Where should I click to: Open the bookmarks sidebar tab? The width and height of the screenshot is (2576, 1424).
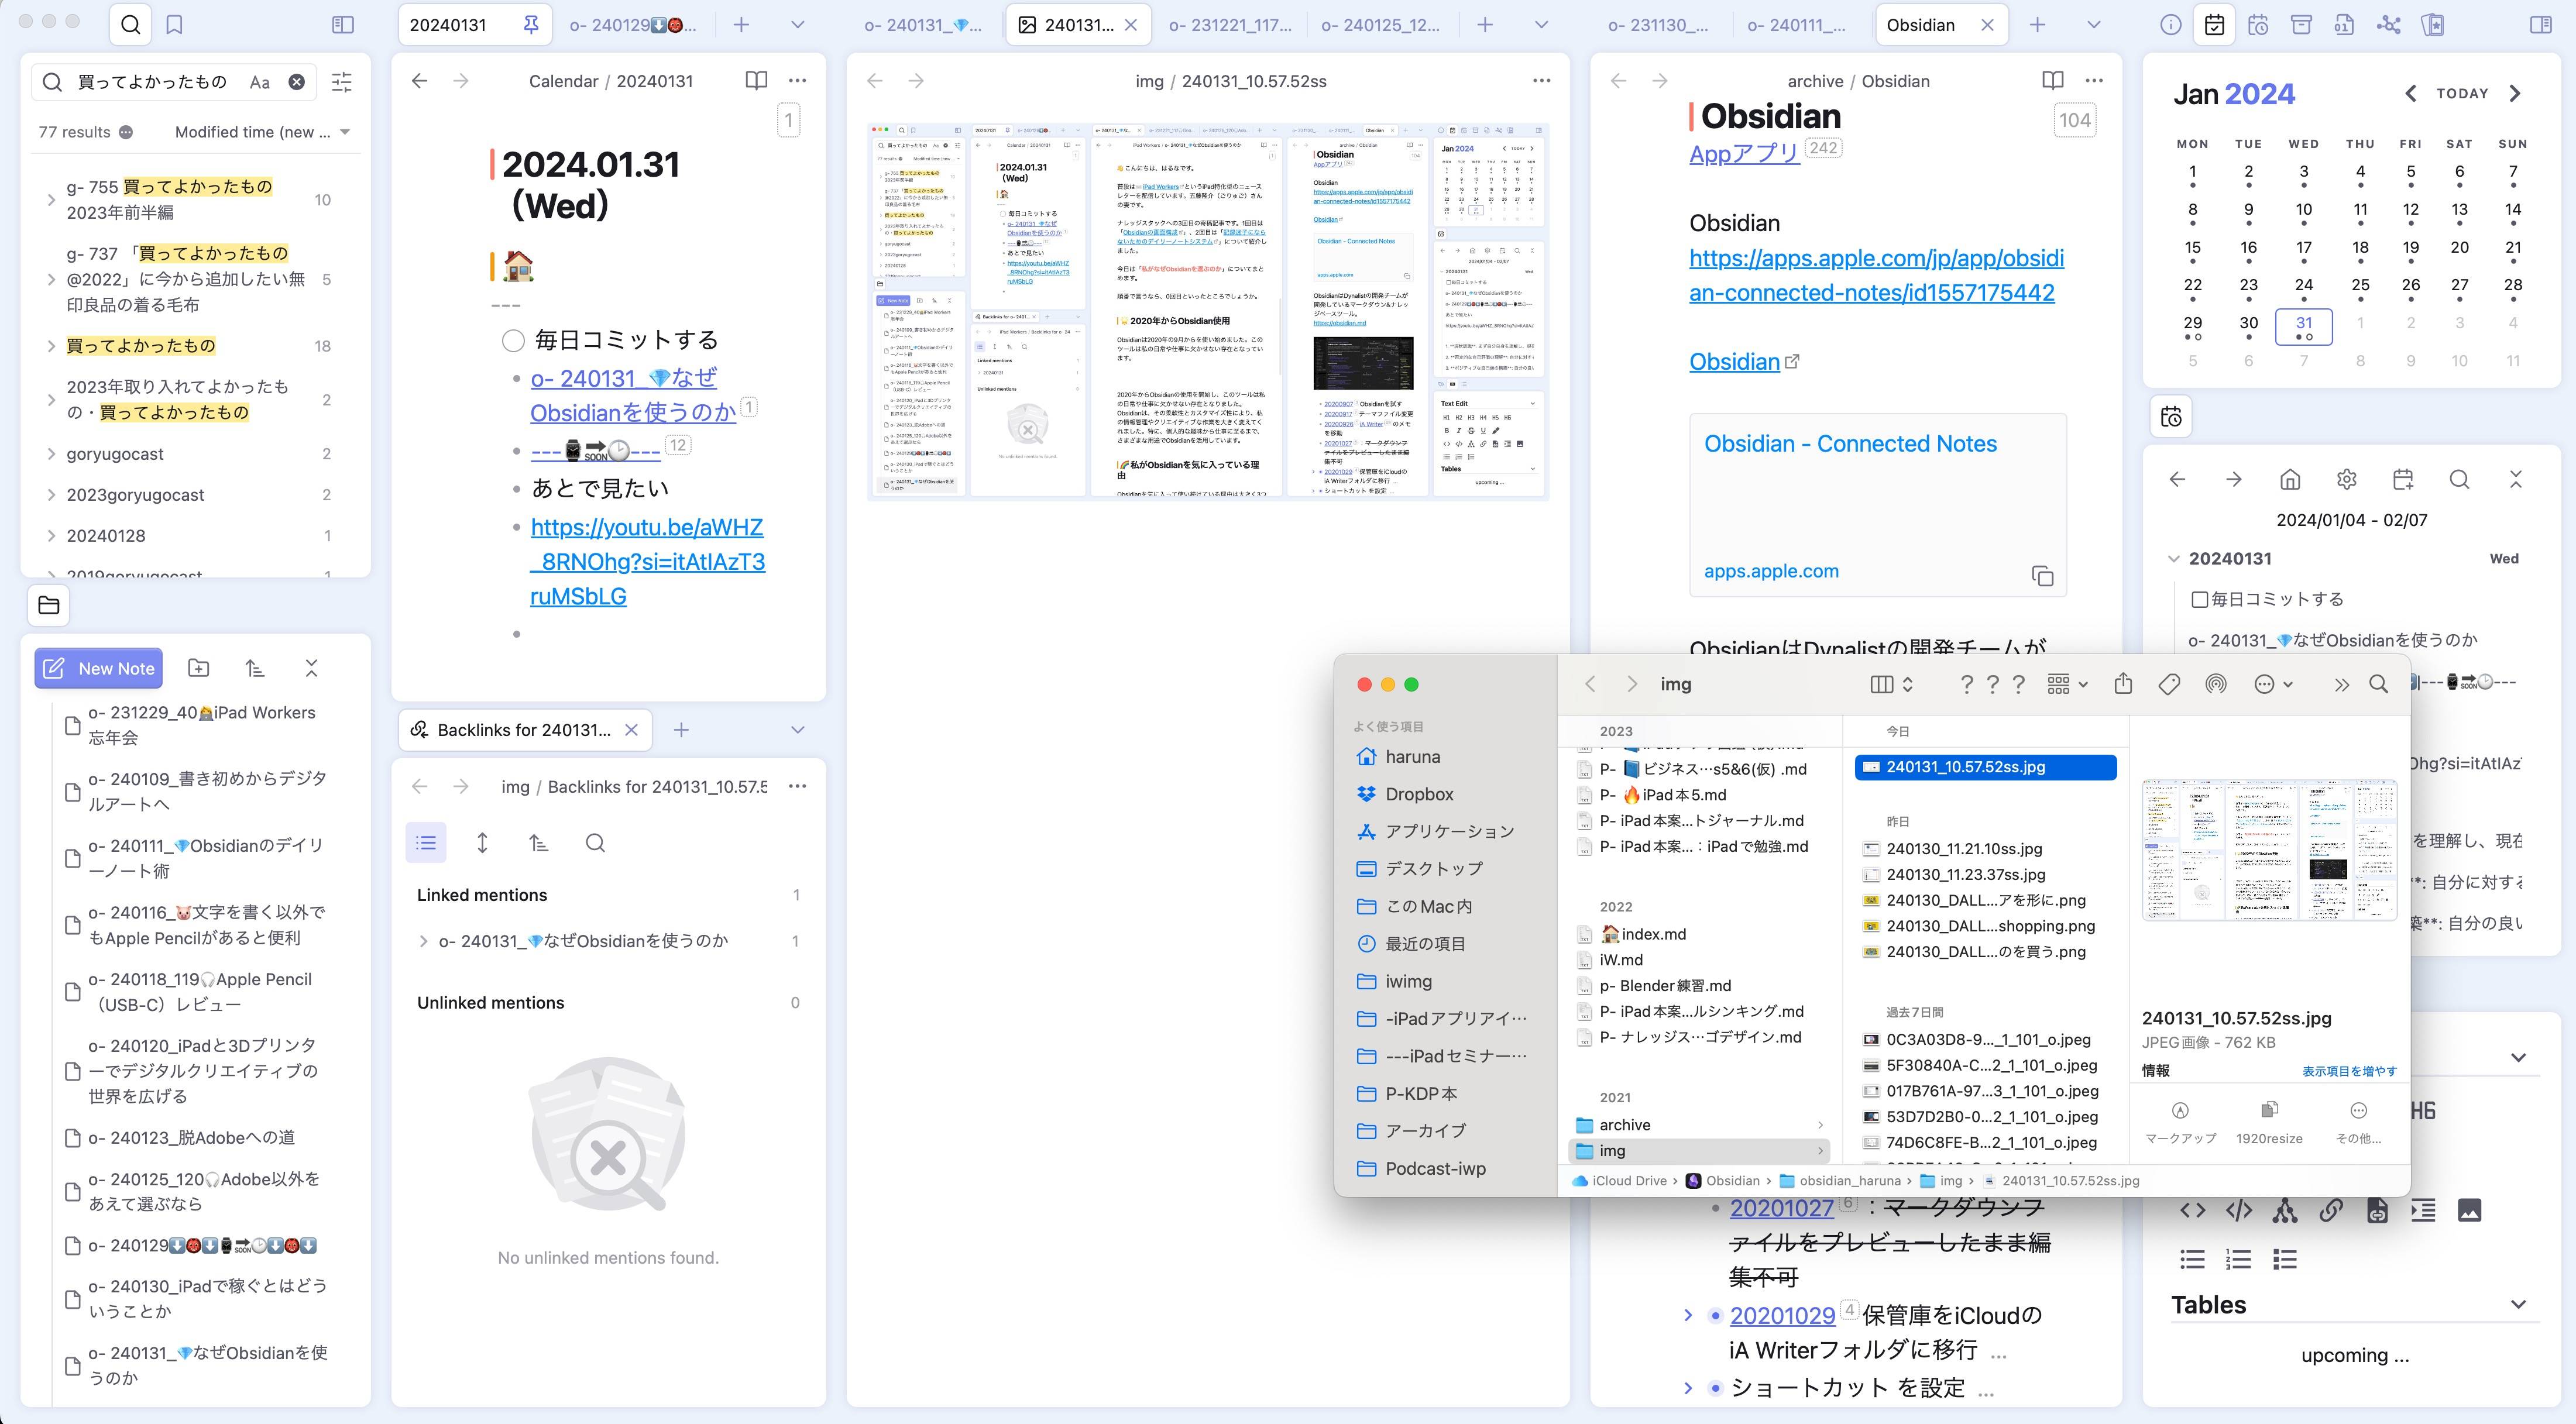174,25
